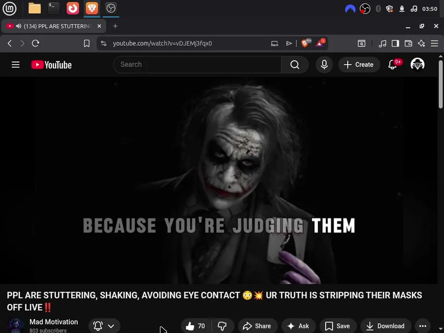Image resolution: width=444 pixels, height=333 pixels.
Task: Open Leo AI assistant sparkle icon
Action: [421, 43]
